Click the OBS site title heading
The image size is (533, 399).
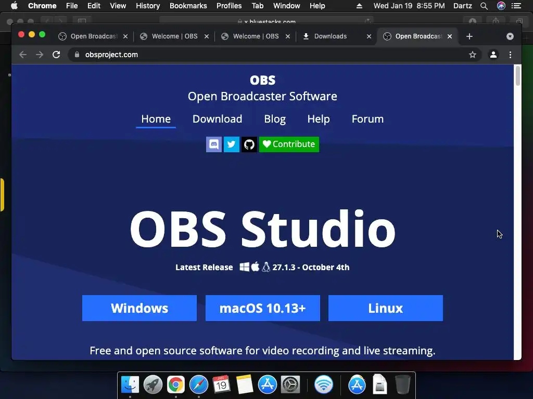pyautogui.click(x=262, y=80)
